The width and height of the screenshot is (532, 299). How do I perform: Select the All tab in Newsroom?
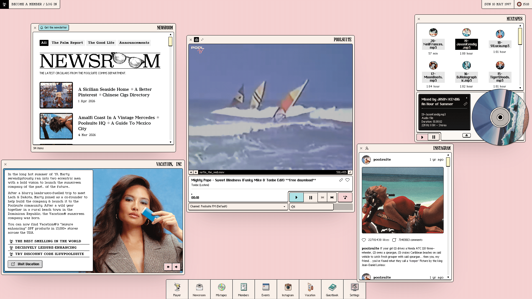[x=44, y=43]
